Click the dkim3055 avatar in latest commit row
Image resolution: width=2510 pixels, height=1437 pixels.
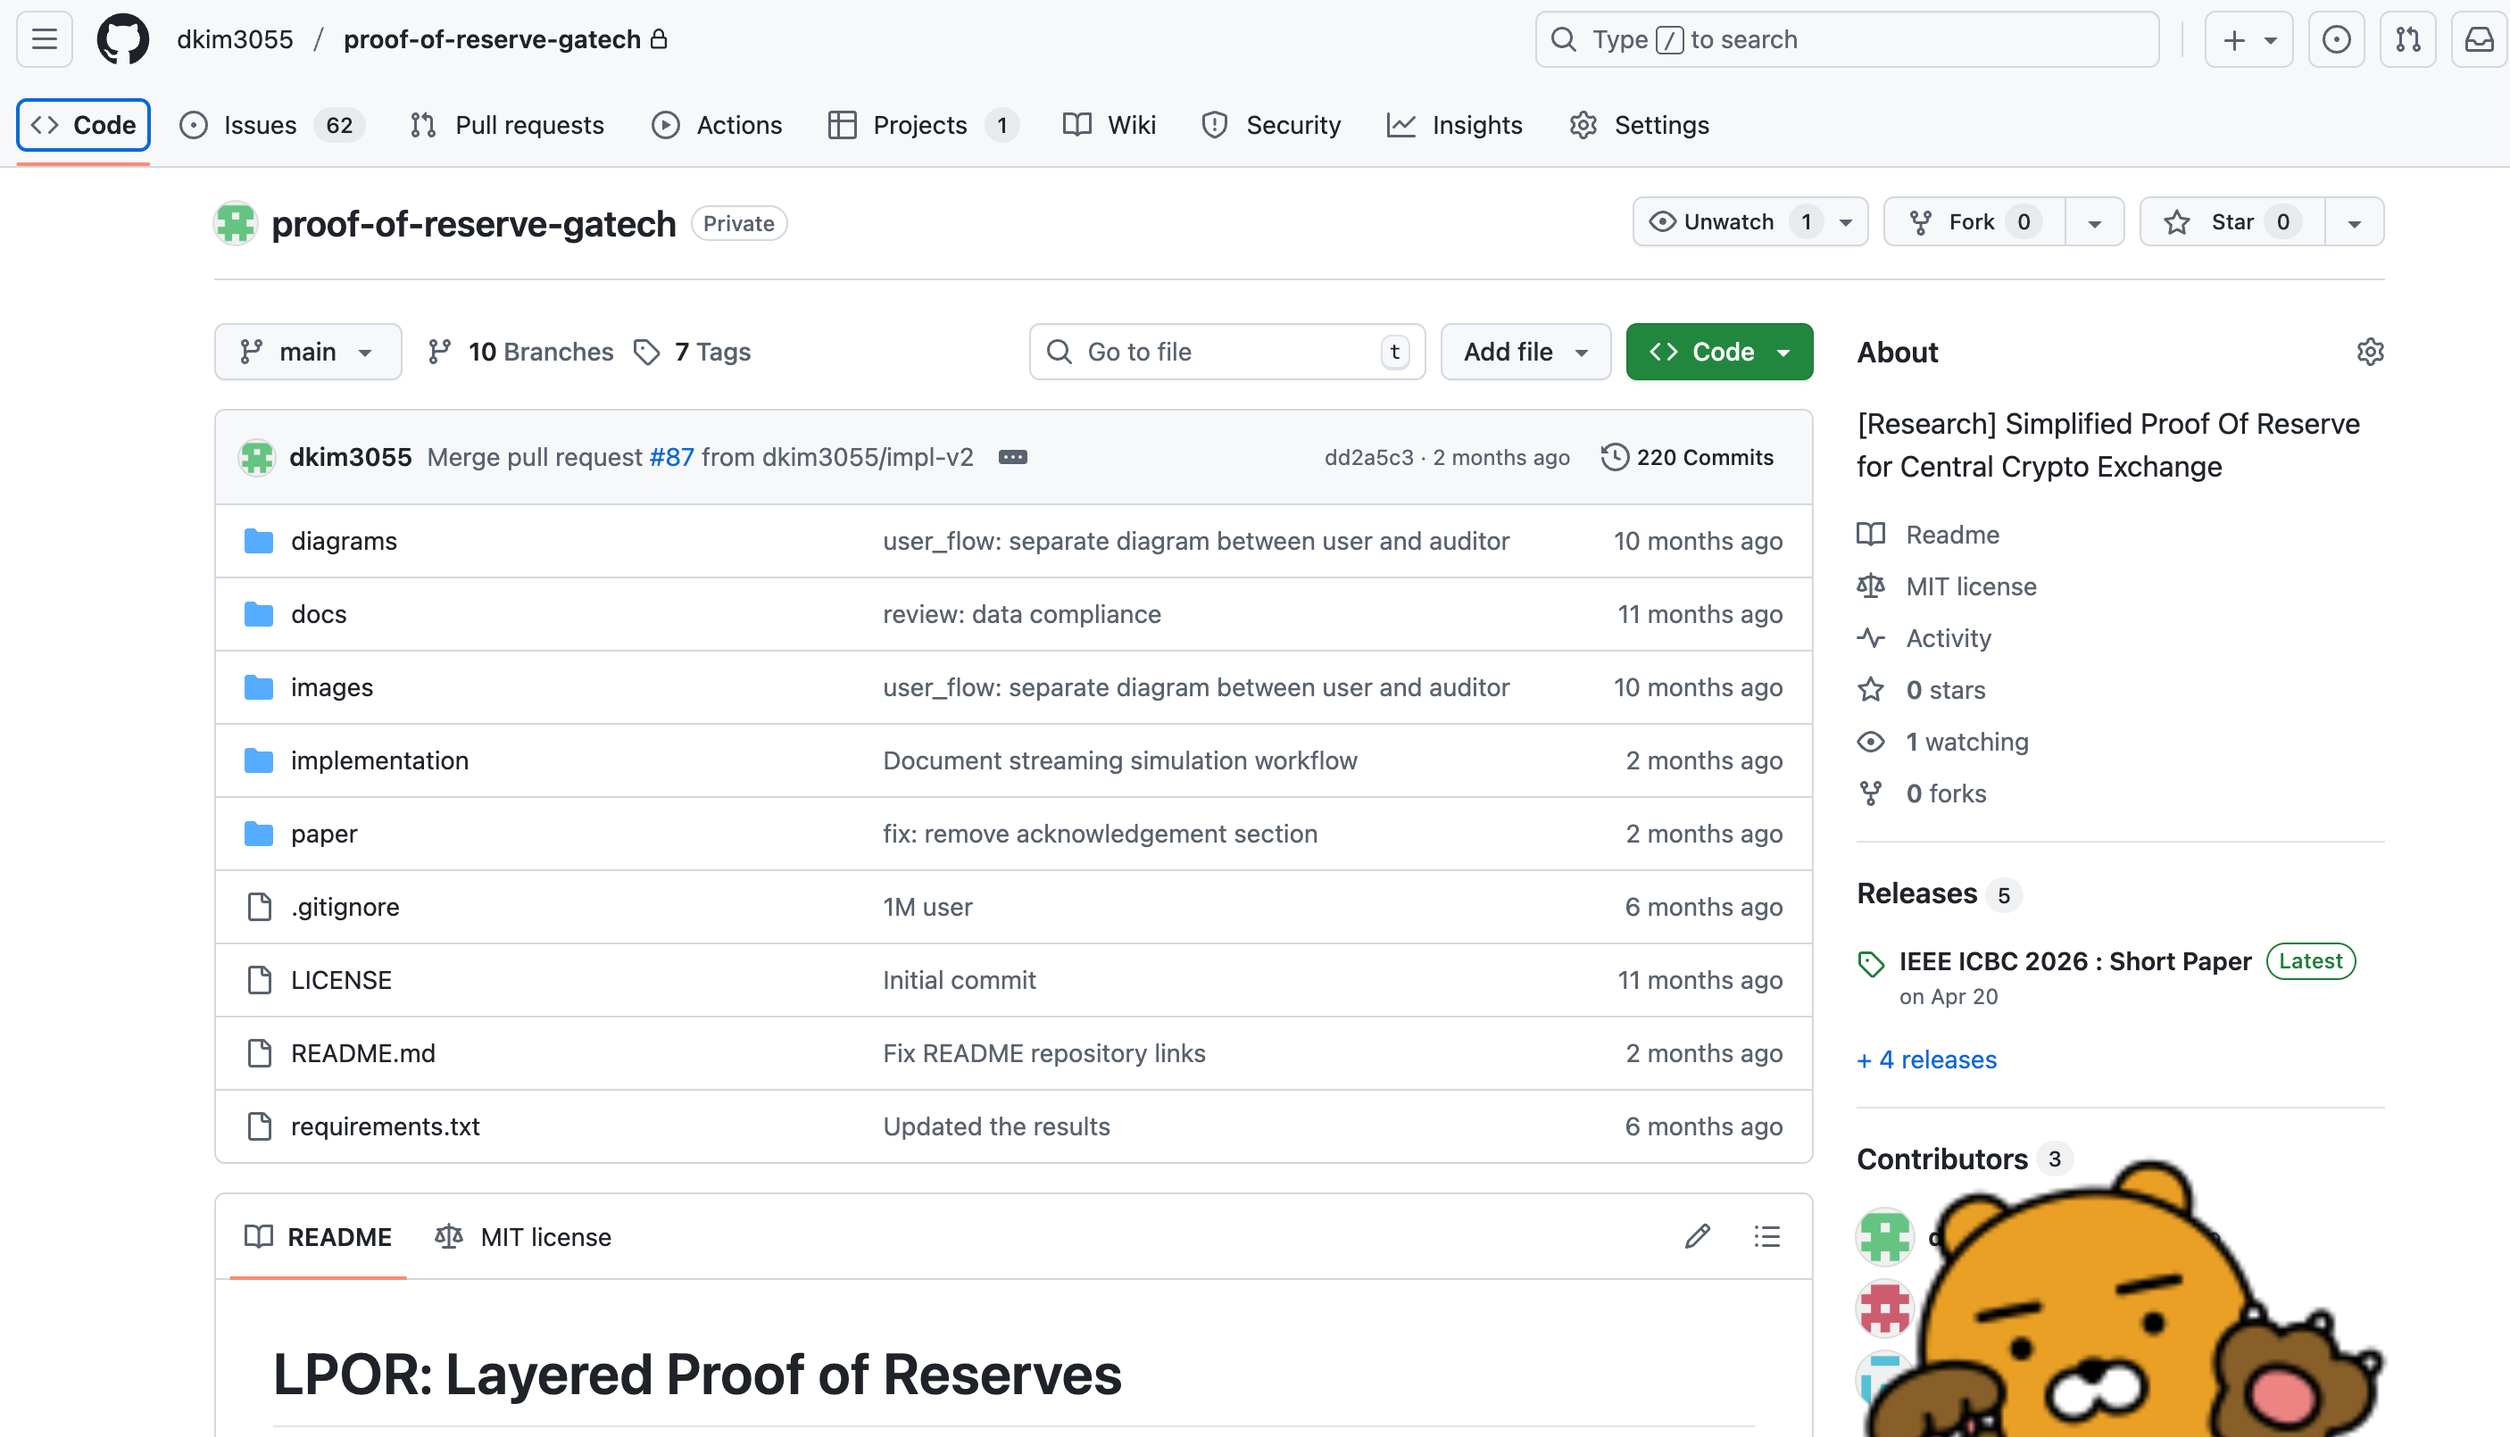click(257, 457)
